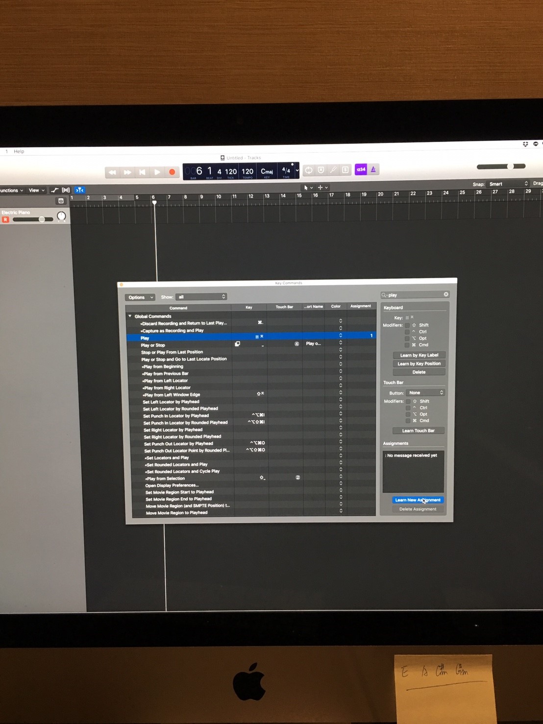Open the pointer tool menu
Viewport: 543px width, 724px height.
pos(308,188)
